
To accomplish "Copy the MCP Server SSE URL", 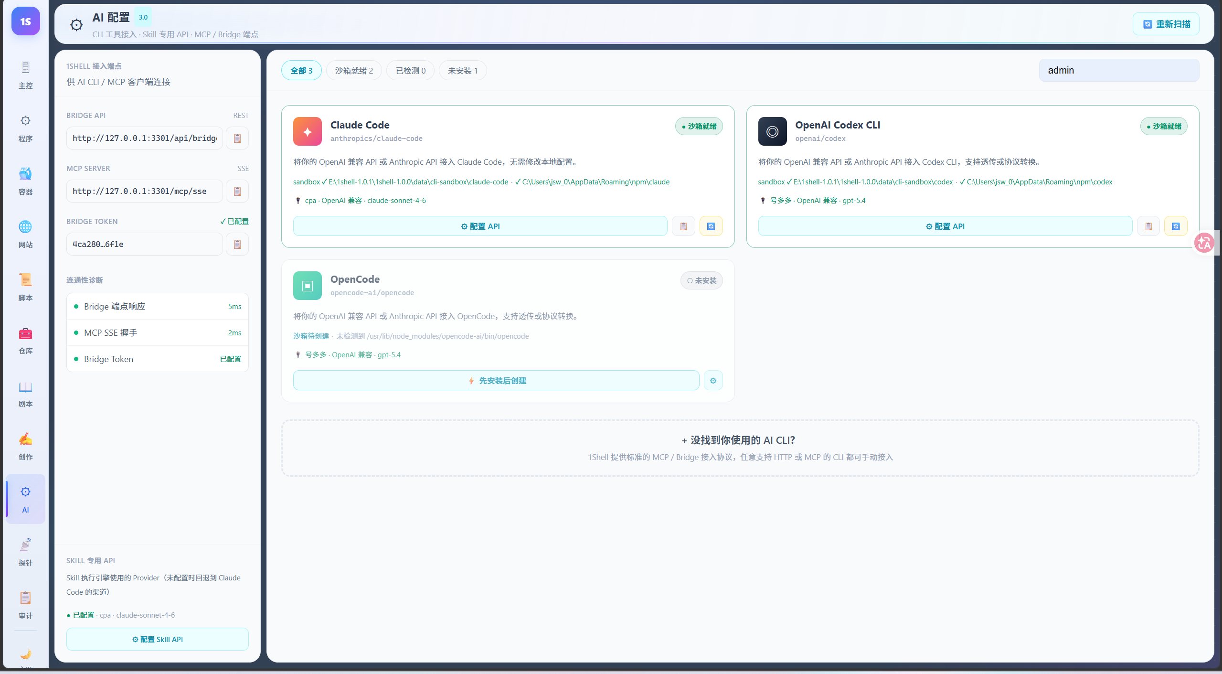I will (x=237, y=191).
